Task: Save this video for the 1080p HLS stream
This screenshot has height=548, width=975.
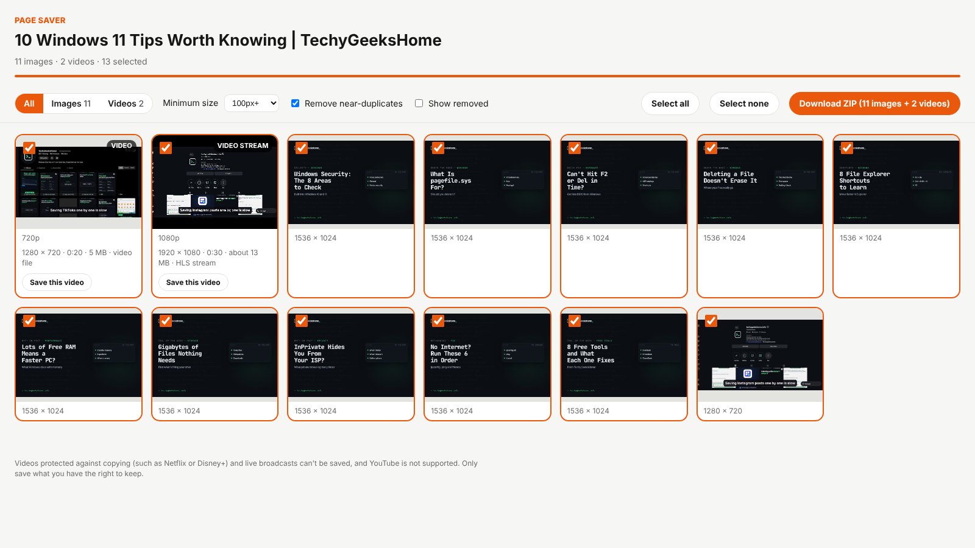Action: click(x=193, y=283)
